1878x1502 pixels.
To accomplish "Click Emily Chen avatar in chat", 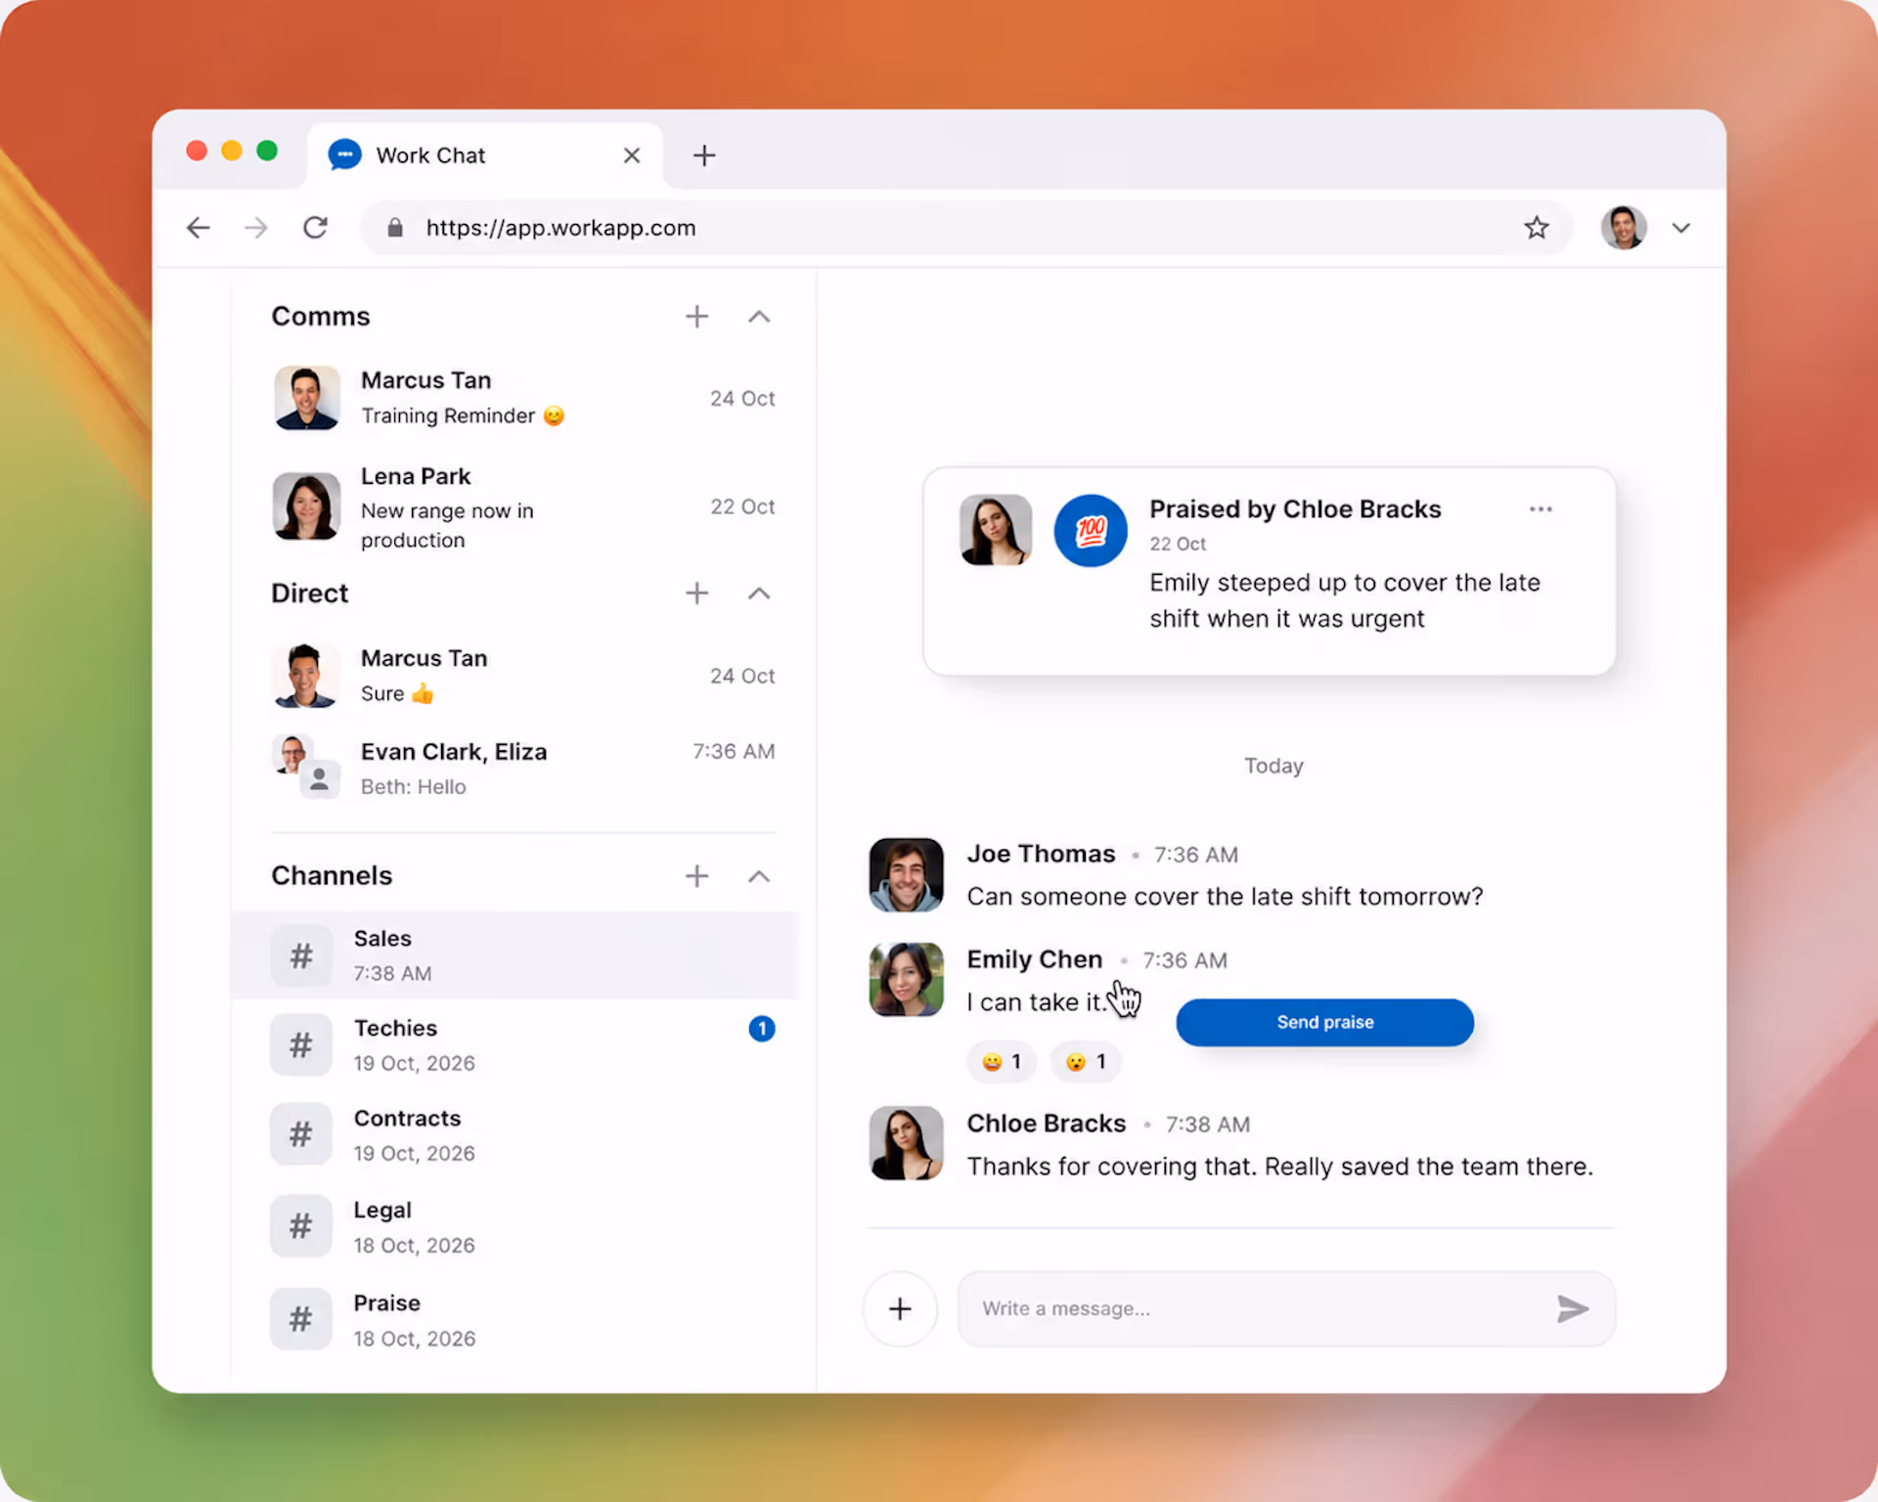I will coord(907,980).
